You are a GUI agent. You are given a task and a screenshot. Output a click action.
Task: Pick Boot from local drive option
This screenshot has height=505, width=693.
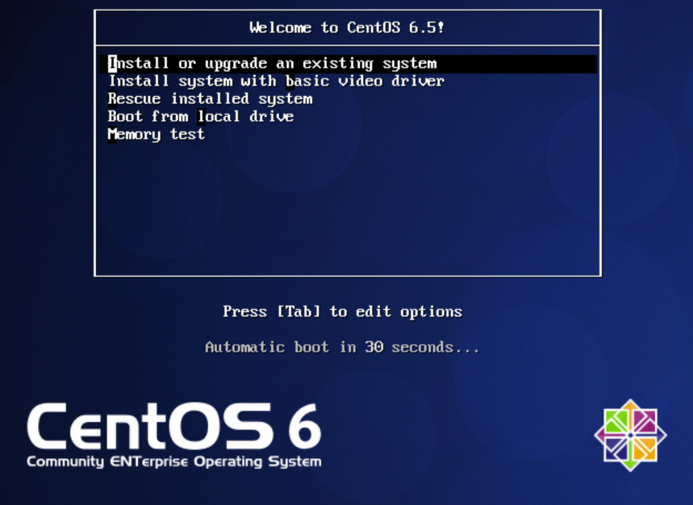[201, 117]
